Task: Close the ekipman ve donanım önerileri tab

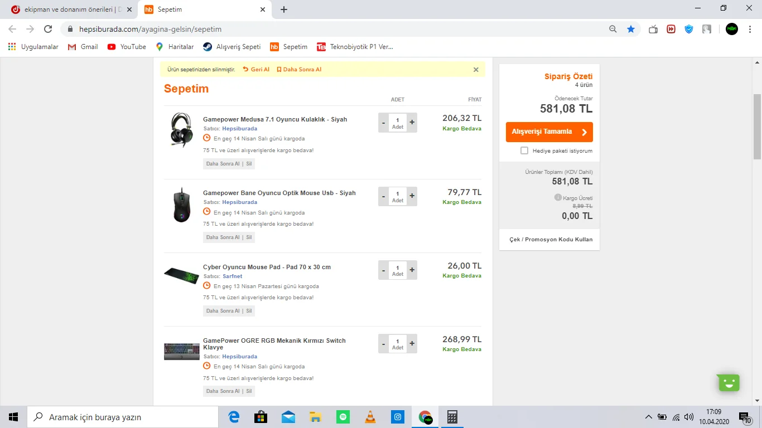Action: (129, 9)
